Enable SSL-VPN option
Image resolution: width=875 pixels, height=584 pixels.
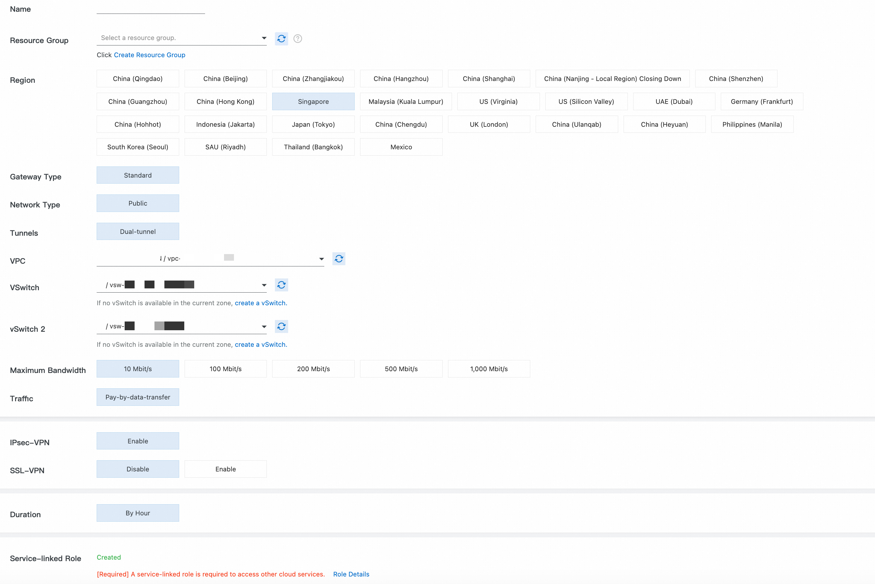[225, 469]
